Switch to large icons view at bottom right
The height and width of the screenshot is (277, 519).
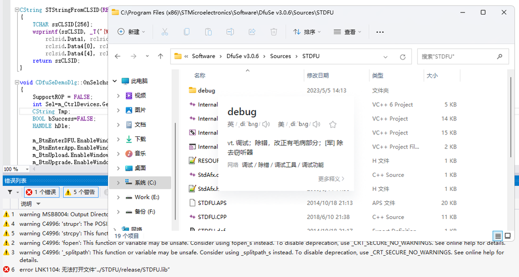508,236
